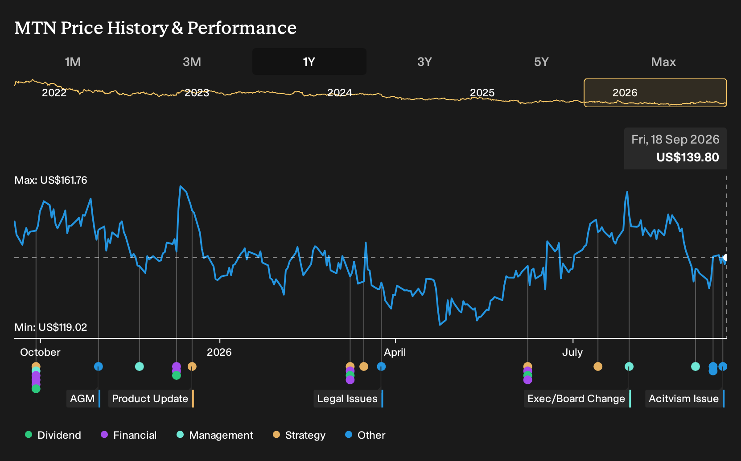Viewport: 741px width, 461px height.
Task: Click the 2022 label on the mini timeline
Action: coord(54,93)
